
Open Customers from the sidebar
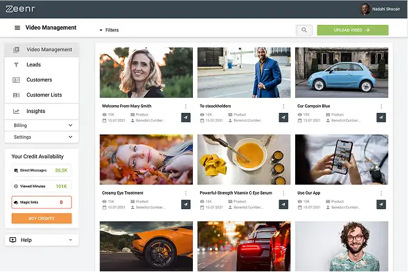click(41, 79)
